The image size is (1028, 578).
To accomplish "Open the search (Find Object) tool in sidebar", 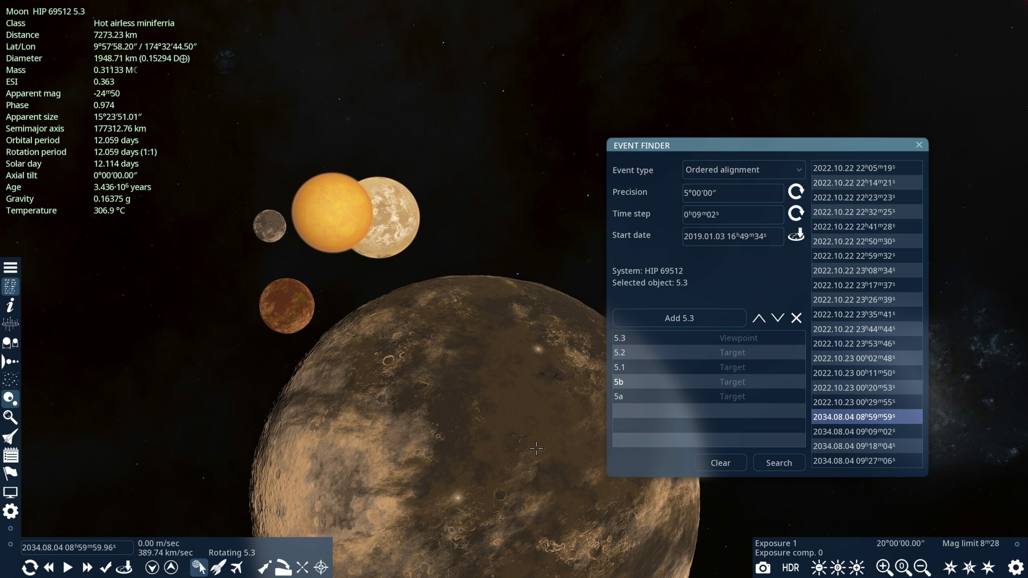I will pos(11,418).
